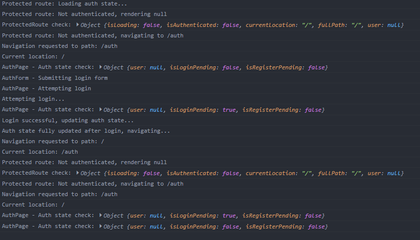420x240 pixels.
Task: Select the 'AuthForm - Submitting login form' message
Action: (x=54, y=78)
